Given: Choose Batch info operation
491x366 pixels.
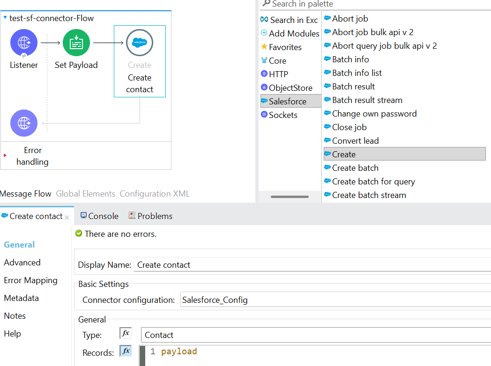Looking at the screenshot, I should (x=346, y=59).
